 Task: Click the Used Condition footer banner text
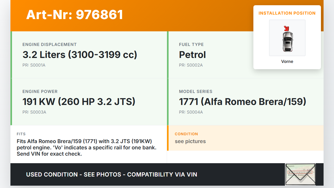click(x=112, y=174)
